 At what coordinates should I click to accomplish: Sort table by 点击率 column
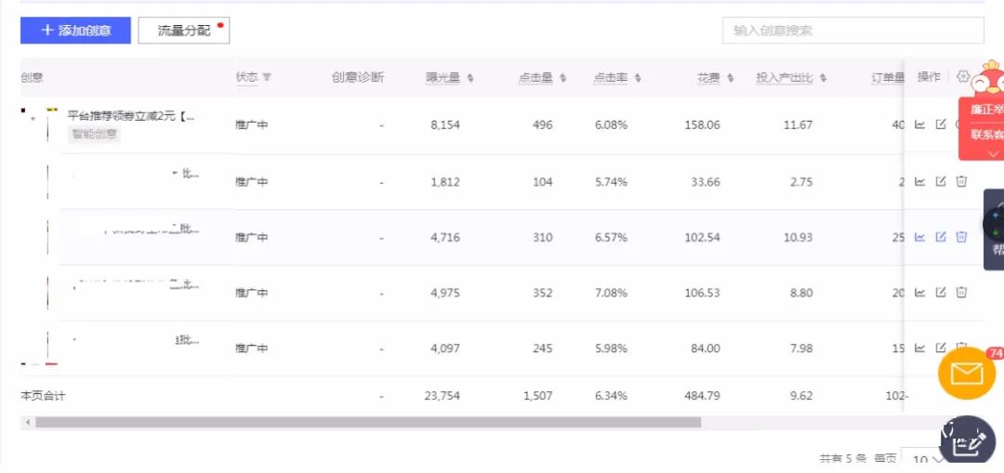638,78
